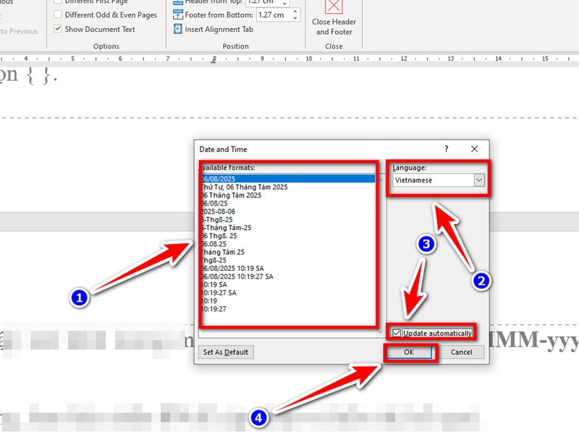Select format Thứ Tư, 06 Tháng Tám 2025

pyautogui.click(x=288, y=187)
